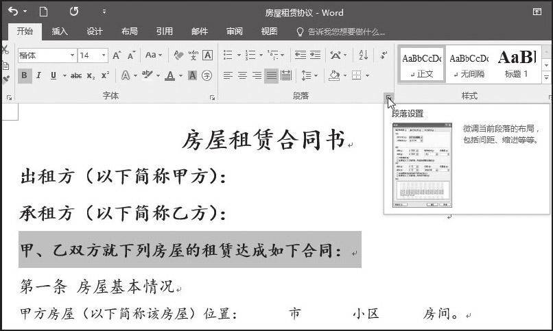Open the 布局 tab

(x=130, y=32)
